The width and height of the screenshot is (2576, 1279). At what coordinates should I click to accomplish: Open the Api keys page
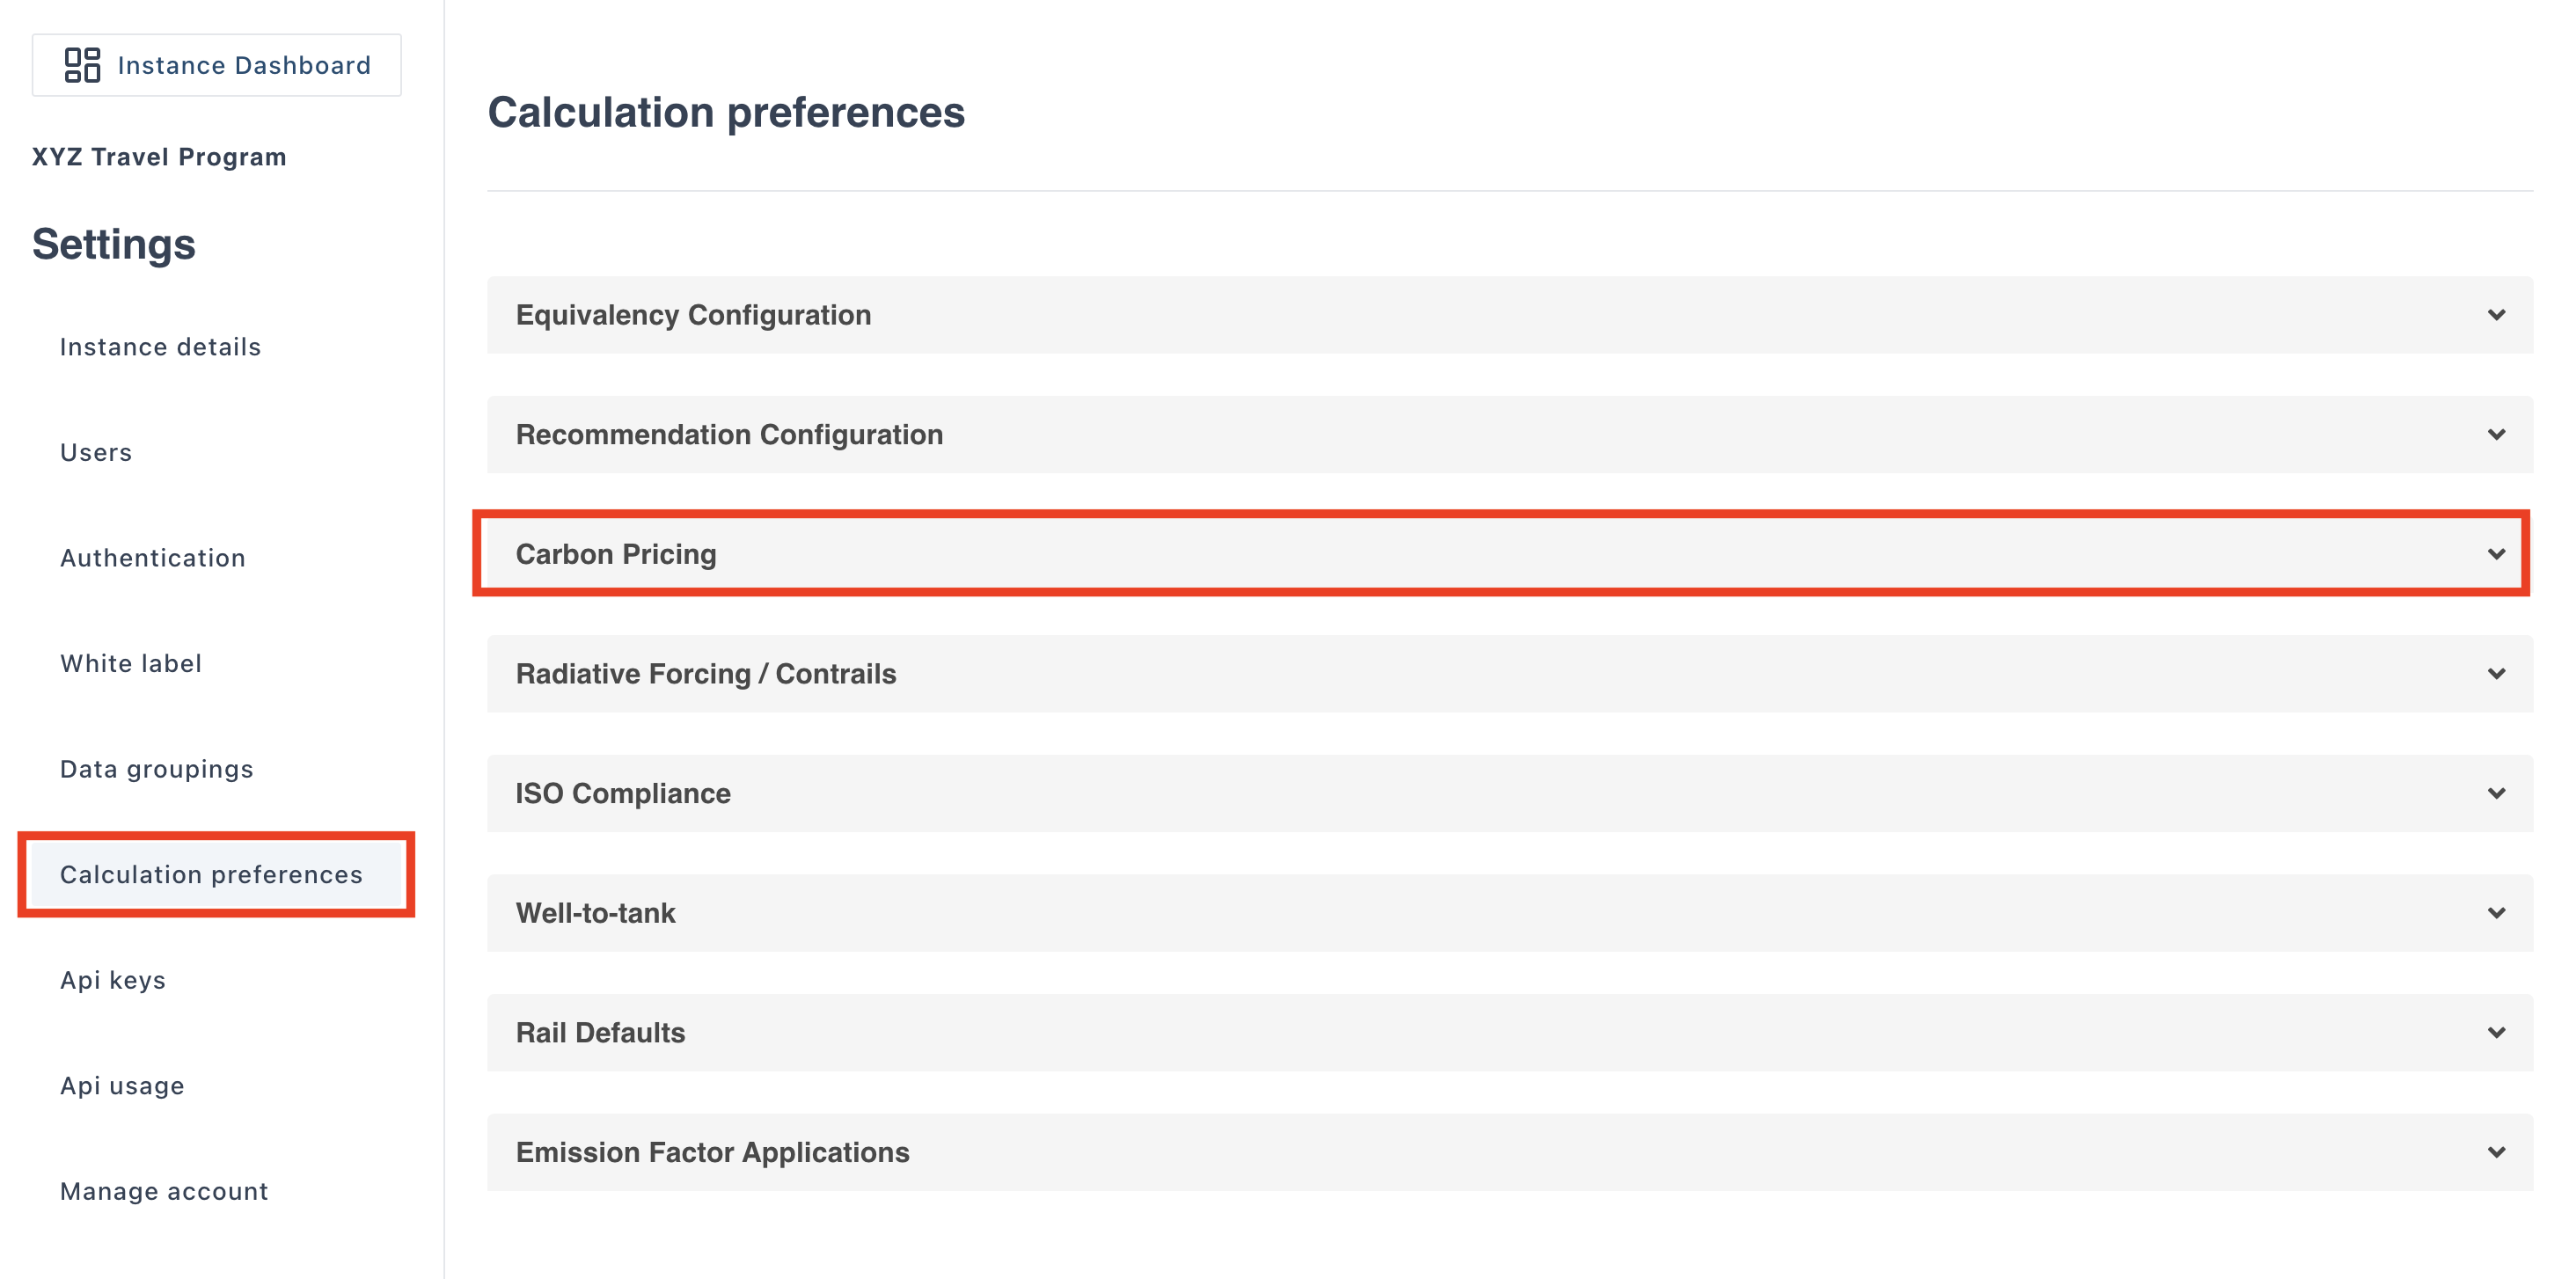(113, 980)
